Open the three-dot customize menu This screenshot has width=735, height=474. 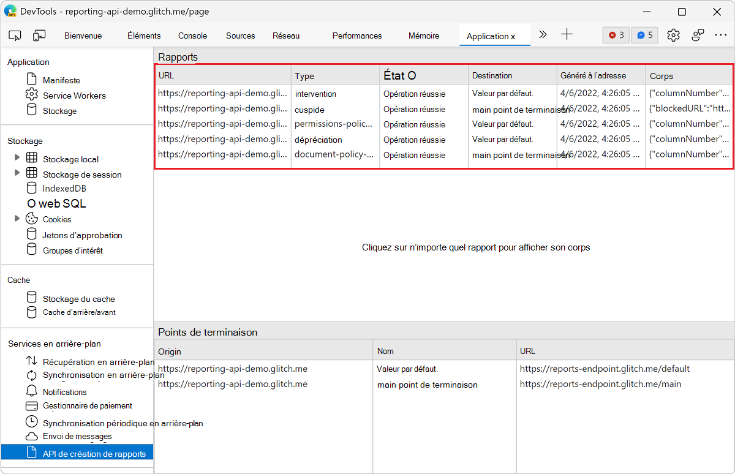tap(720, 36)
